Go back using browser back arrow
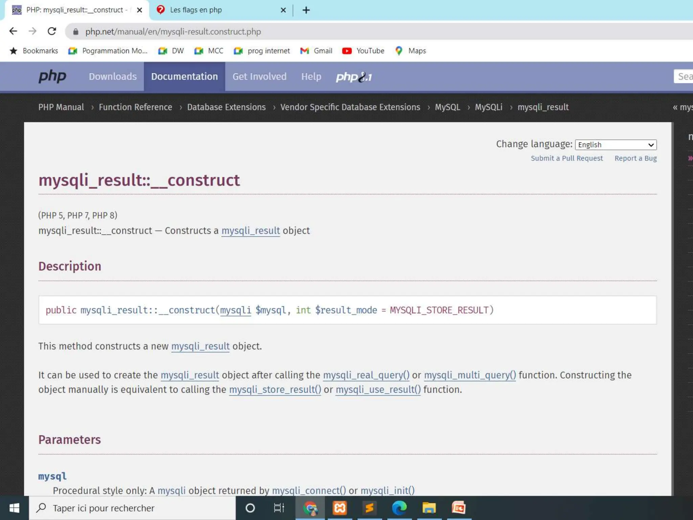693x520 pixels. point(13,31)
